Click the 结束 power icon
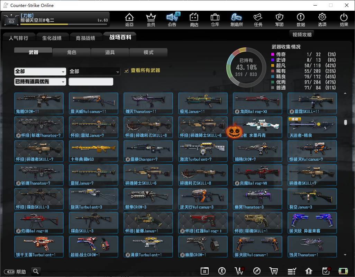This screenshot has height=277, width=355. [x=344, y=20]
